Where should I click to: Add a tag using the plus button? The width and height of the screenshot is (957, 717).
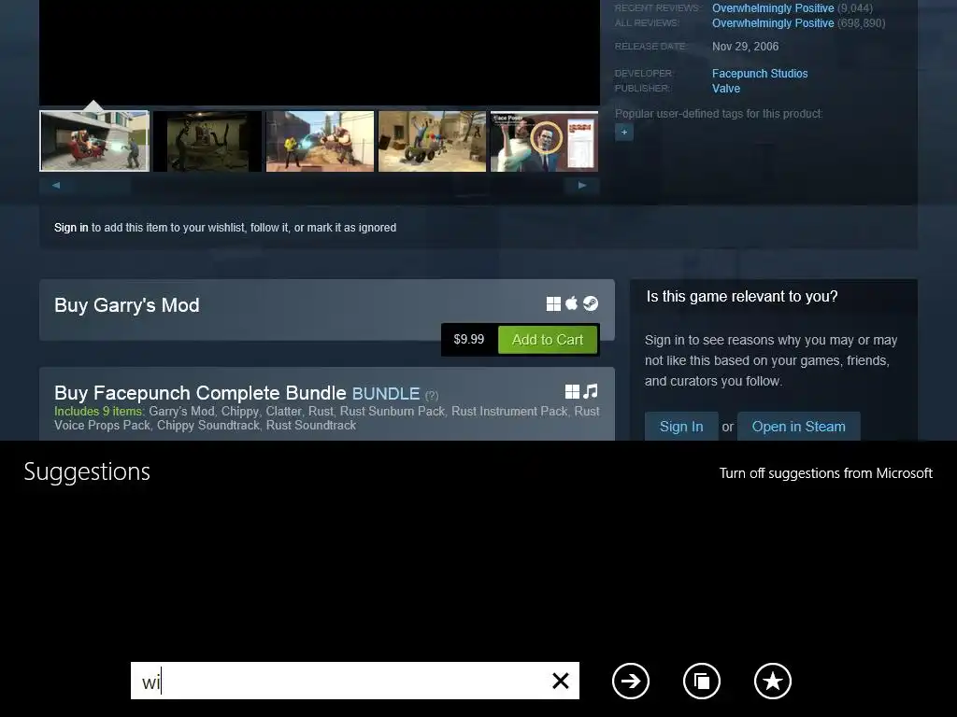[x=623, y=132]
